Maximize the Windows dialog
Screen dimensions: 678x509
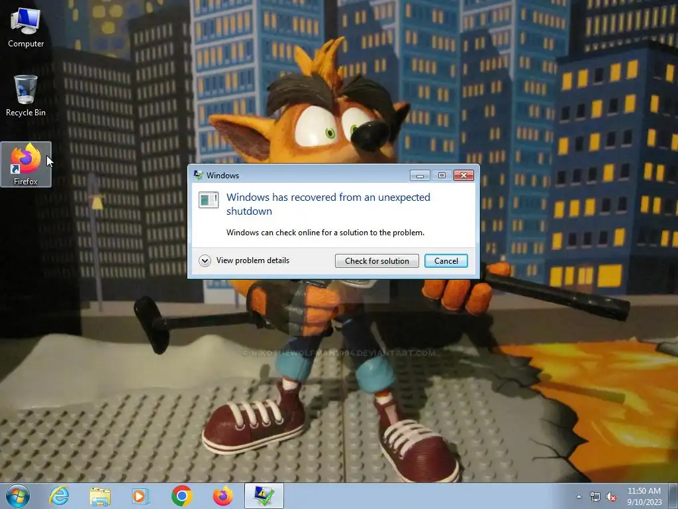point(442,175)
